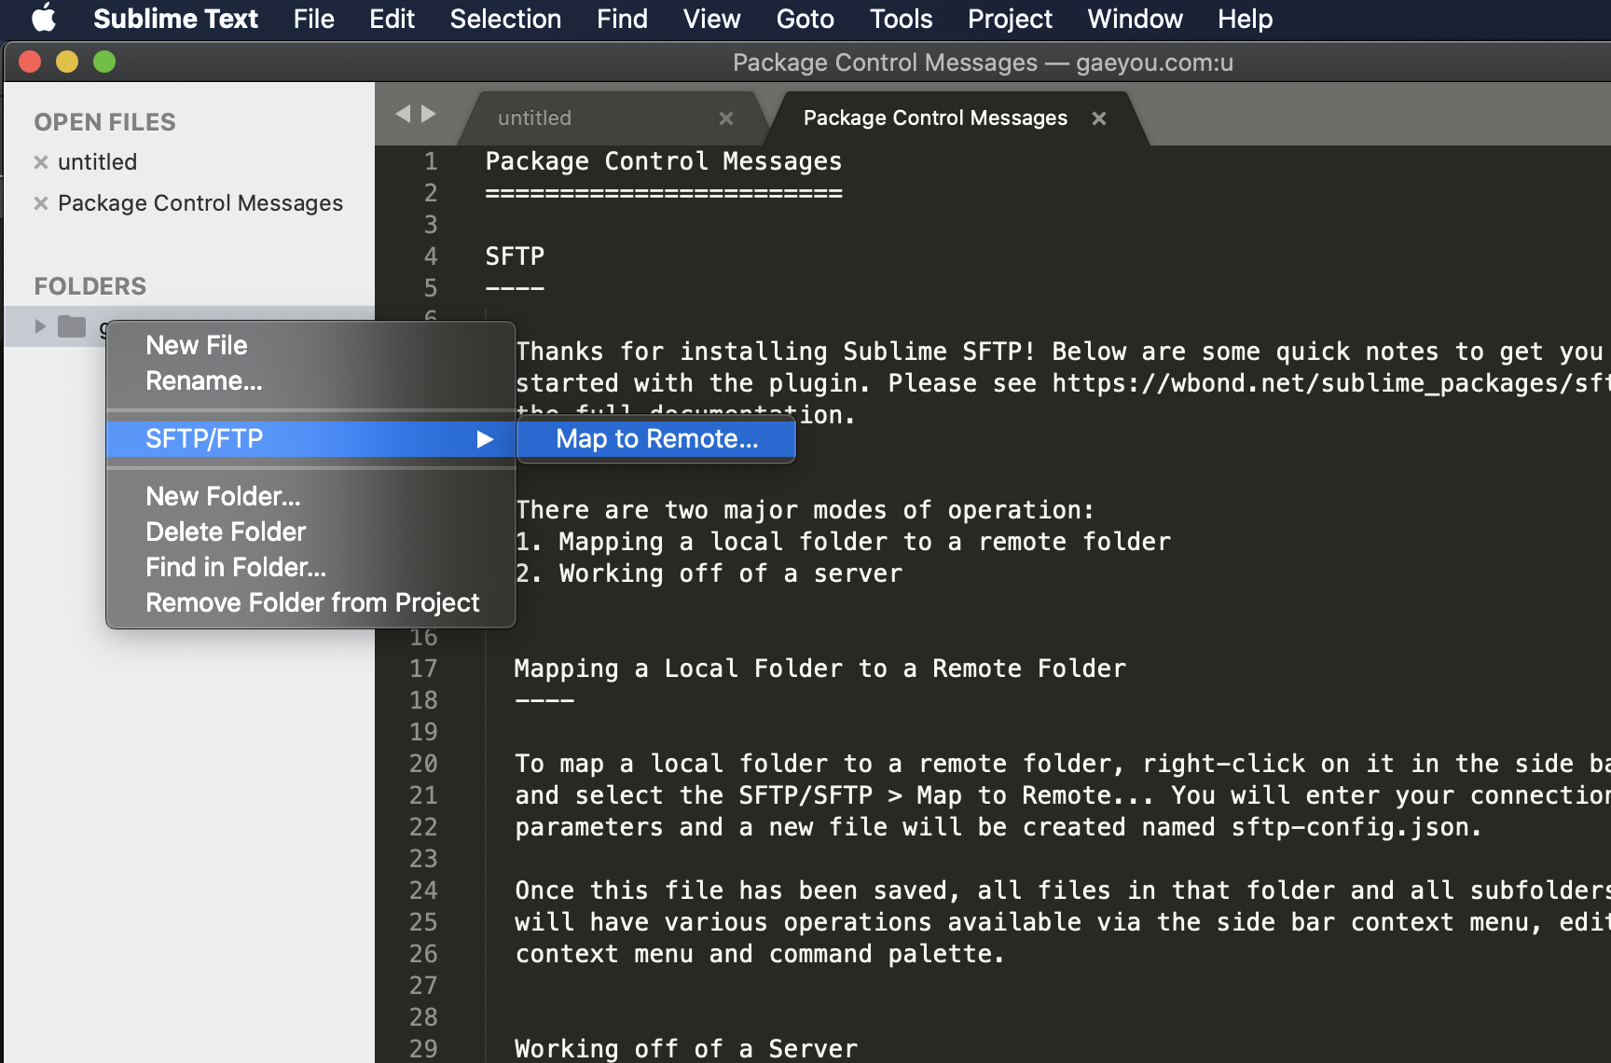Viewport: 1611px width, 1063px height.
Task: Click the 'Package Control Messages' heading text
Action: click(x=664, y=161)
